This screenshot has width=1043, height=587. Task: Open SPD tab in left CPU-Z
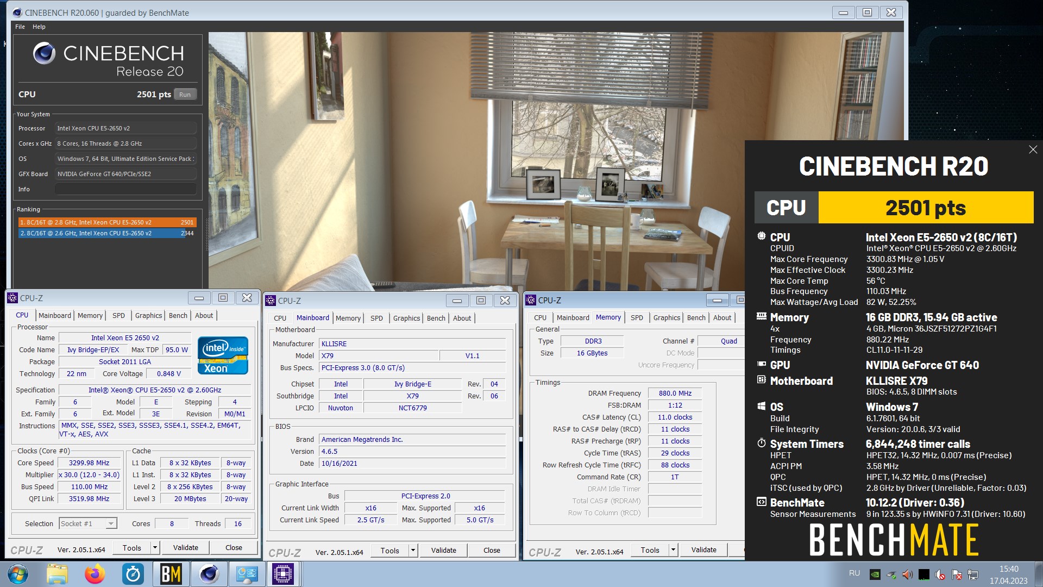pyautogui.click(x=118, y=315)
